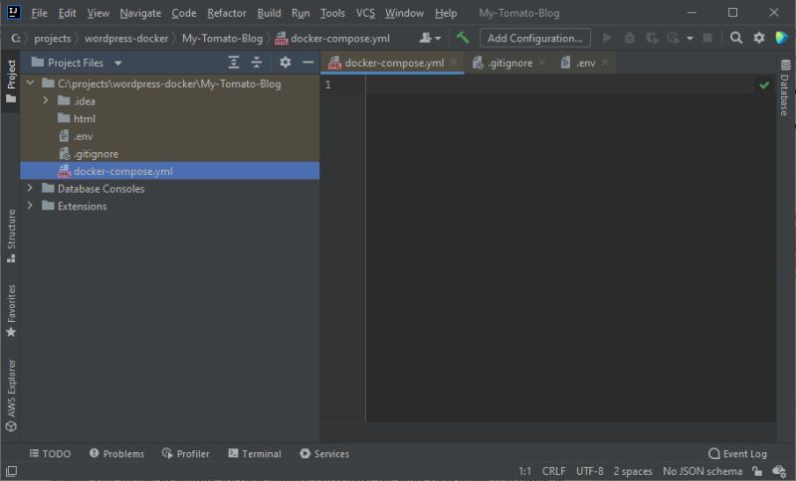Open the Structure tool window
This screenshot has height=481, width=796.
click(x=11, y=236)
